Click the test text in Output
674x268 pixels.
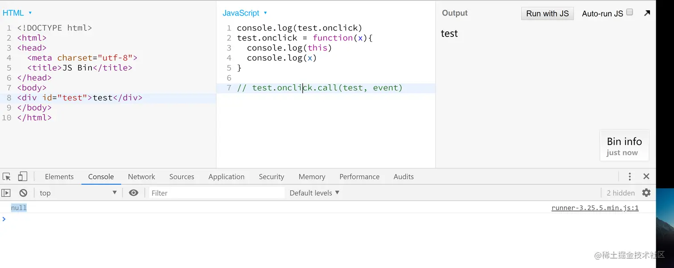tap(449, 33)
